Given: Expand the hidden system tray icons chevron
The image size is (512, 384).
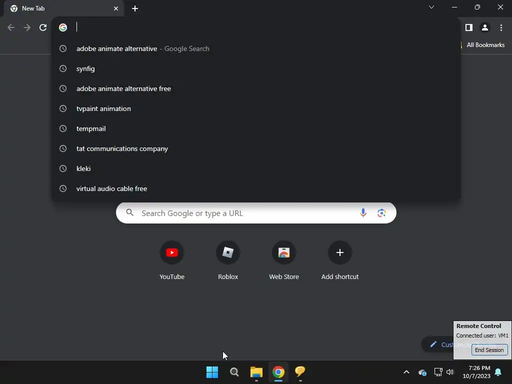Looking at the screenshot, I should (x=406, y=372).
